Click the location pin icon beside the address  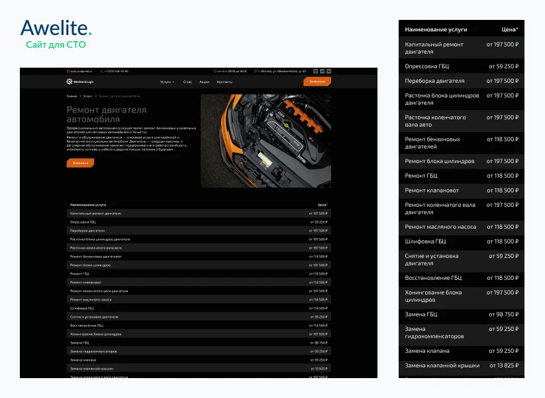(x=256, y=71)
